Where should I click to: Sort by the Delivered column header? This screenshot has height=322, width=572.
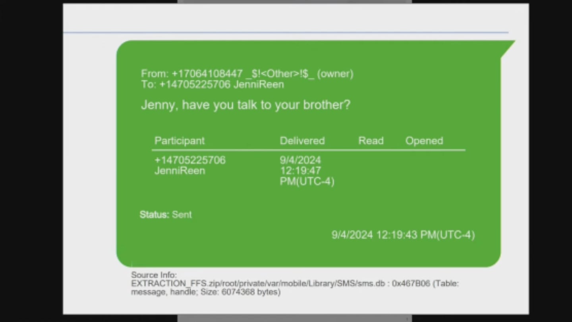point(302,141)
